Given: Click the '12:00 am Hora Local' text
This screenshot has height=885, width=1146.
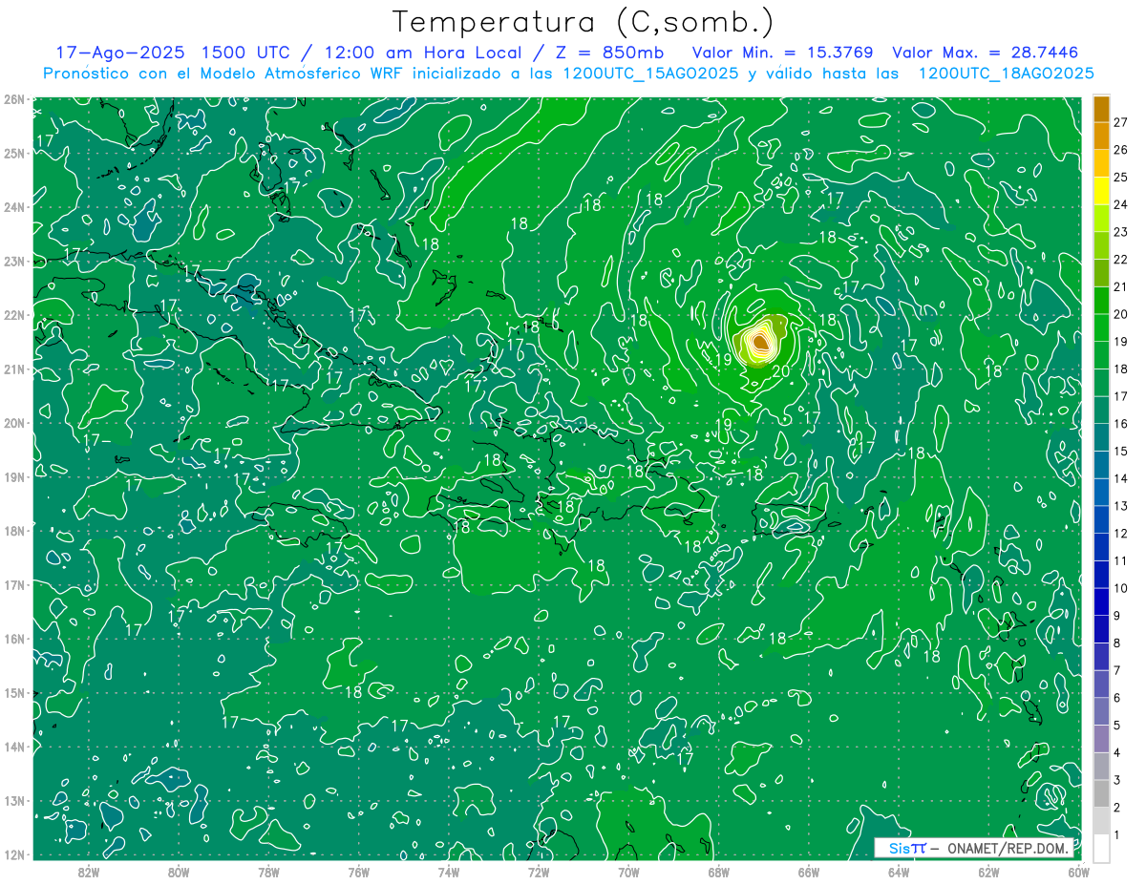Looking at the screenshot, I should pos(424,53).
